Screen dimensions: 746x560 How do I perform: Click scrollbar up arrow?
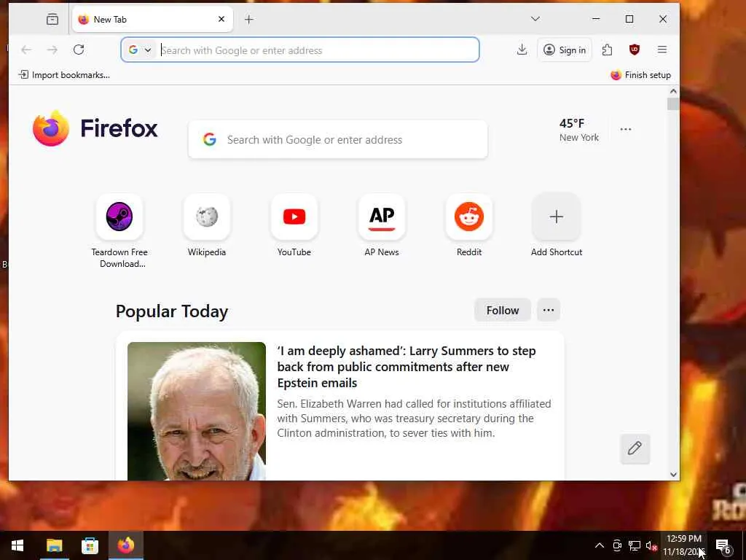coord(672,91)
